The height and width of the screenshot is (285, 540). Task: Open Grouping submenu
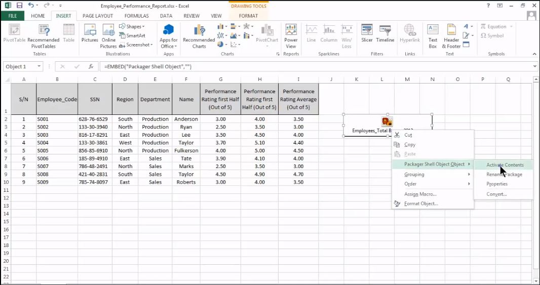(433, 175)
